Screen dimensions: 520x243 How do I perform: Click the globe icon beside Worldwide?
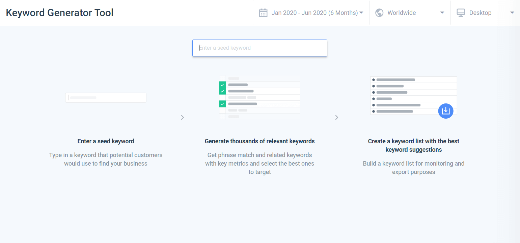coord(379,13)
